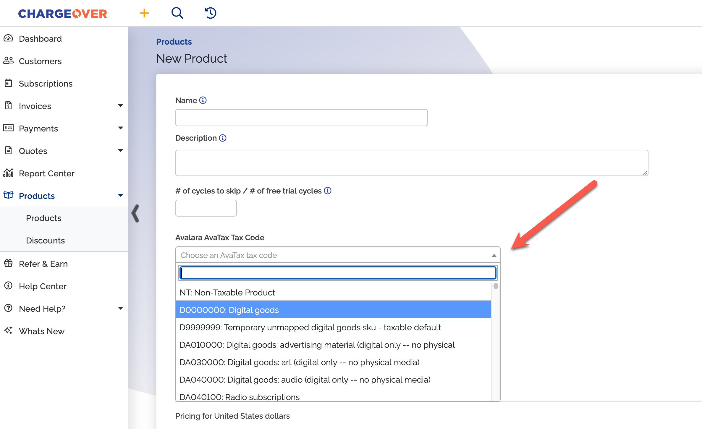Collapse the sidebar with the chevron
Image resolution: width=702 pixels, height=429 pixels.
(135, 213)
